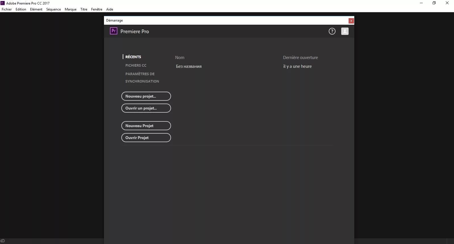This screenshot has height=244, width=454.
Task: Click the Ouvrir Projet button
Action: click(x=146, y=138)
